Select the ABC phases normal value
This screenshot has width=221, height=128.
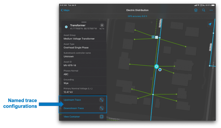(66, 74)
